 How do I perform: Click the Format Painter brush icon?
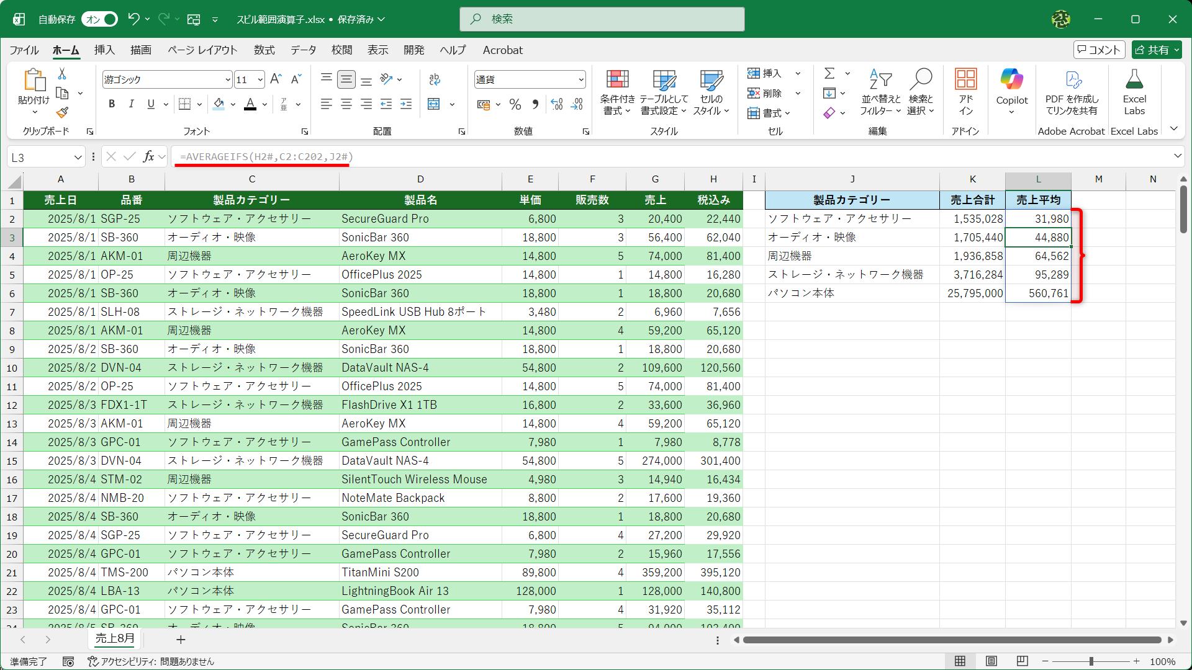pos(62,113)
